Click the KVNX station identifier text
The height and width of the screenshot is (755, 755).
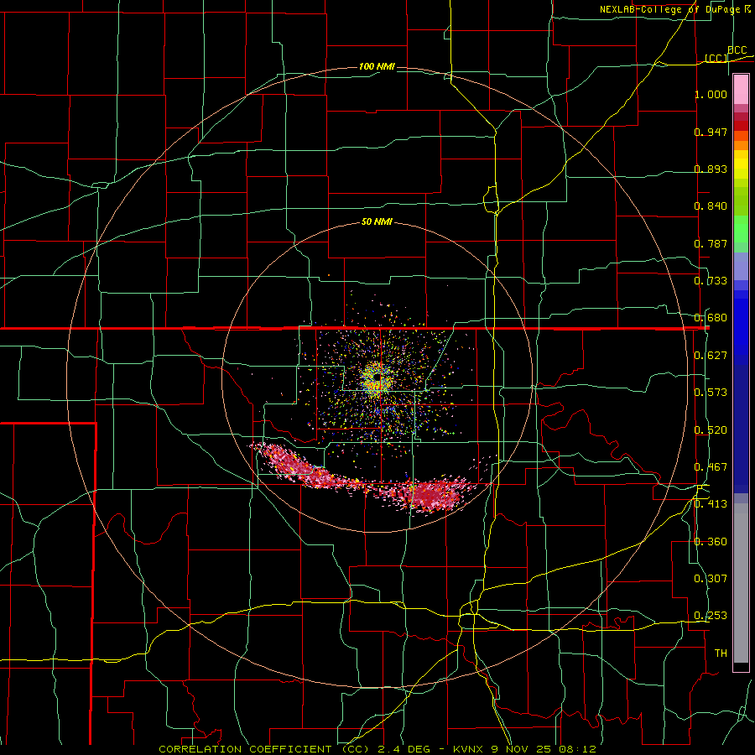tap(469, 749)
